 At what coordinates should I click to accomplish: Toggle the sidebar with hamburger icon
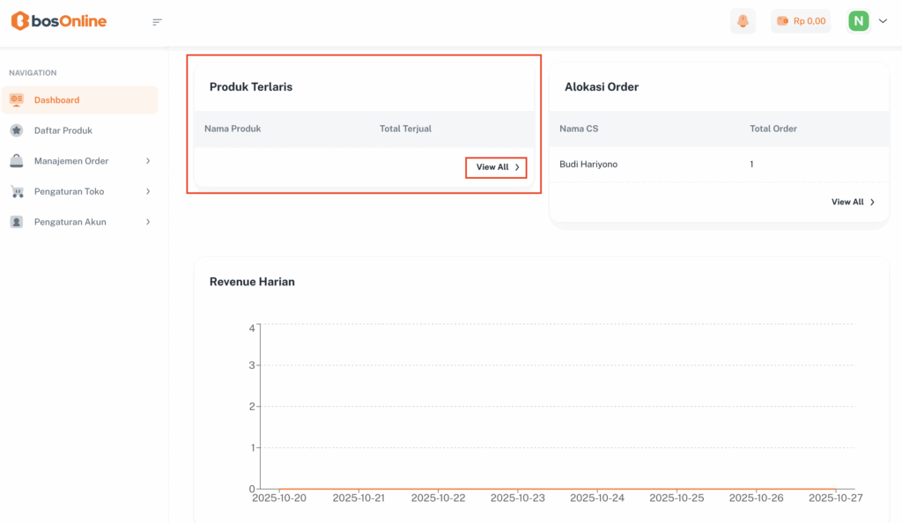coord(157,22)
